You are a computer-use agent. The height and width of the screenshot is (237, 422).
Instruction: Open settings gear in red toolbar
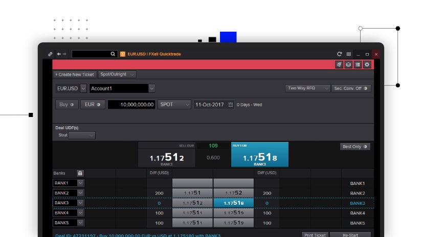point(367,64)
